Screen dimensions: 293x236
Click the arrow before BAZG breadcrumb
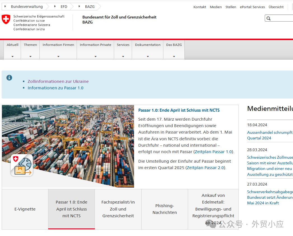coord(79,6)
